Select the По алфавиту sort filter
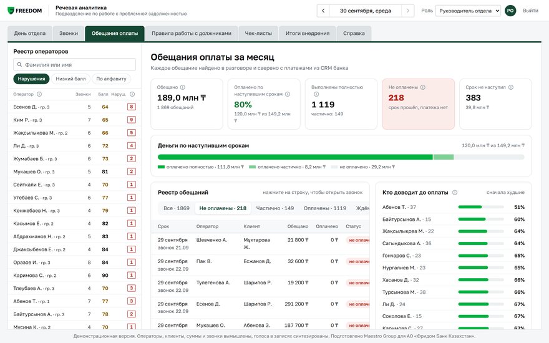 click(x=111, y=79)
